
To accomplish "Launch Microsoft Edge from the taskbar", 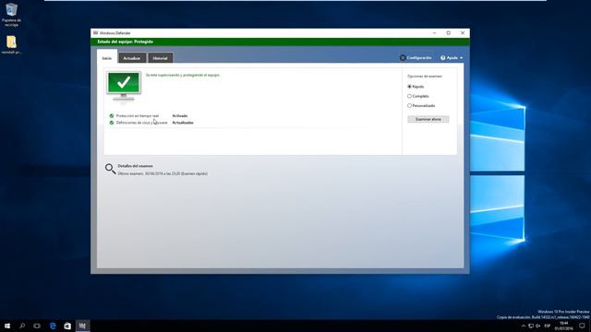I will [53, 326].
